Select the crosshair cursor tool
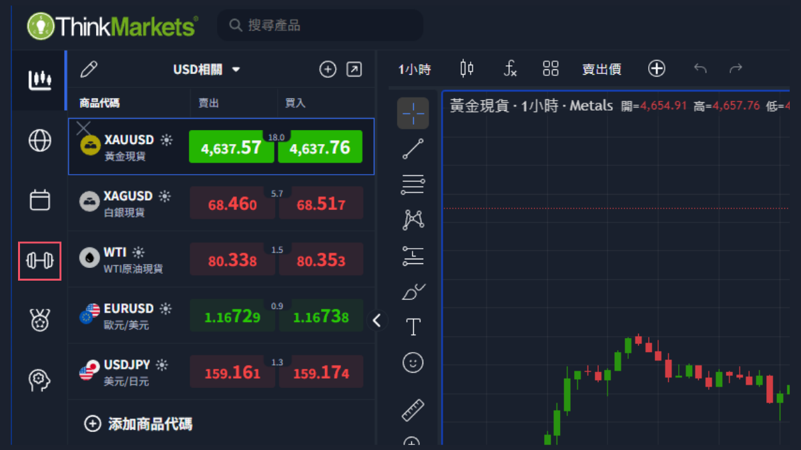The width and height of the screenshot is (801, 450). coord(413,113)
